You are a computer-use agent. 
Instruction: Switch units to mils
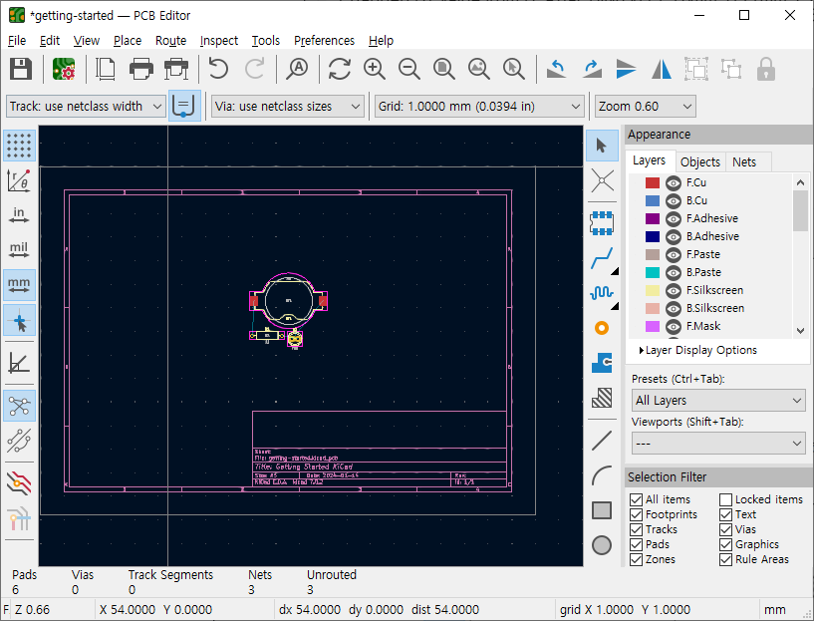(19, 250)
